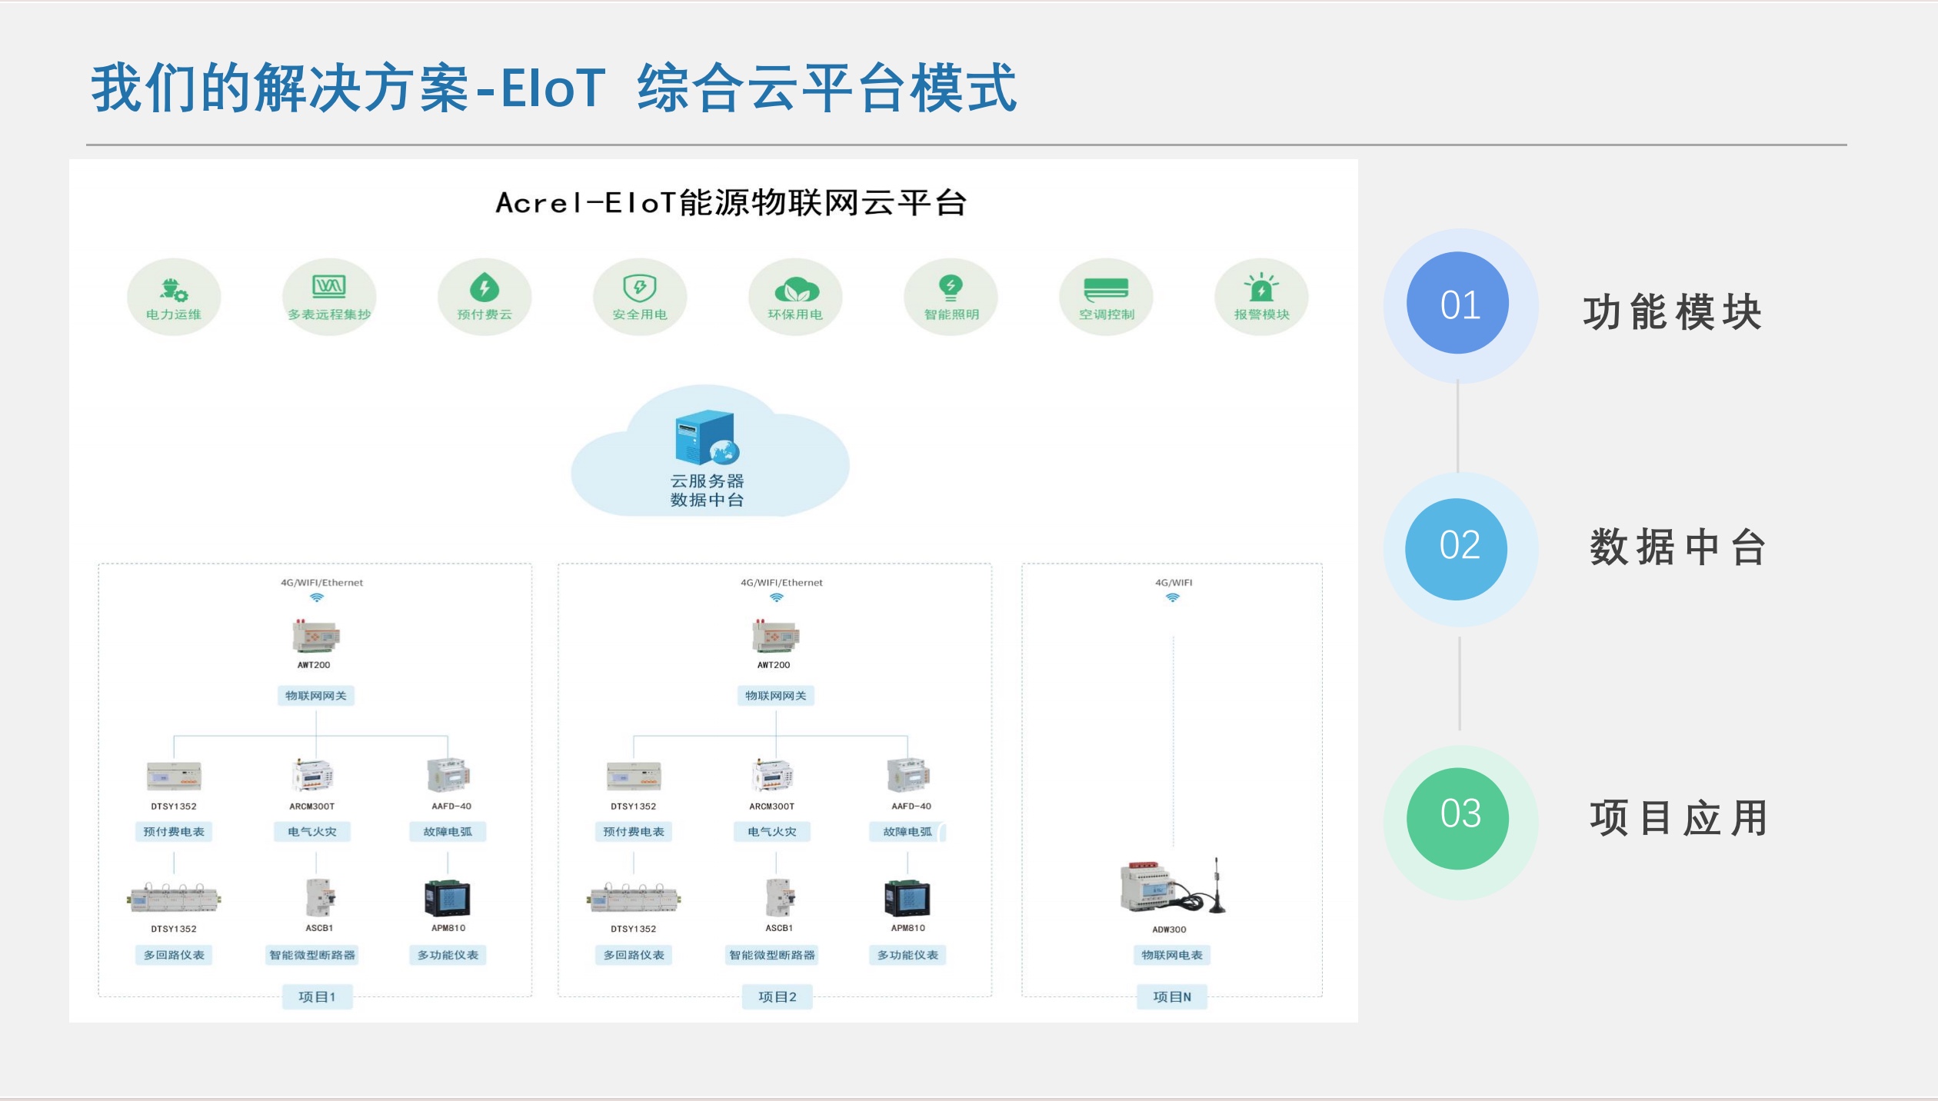Click the 电力运维 module icon
This screenshot has width=1938, height=1101.
point(174,297)
